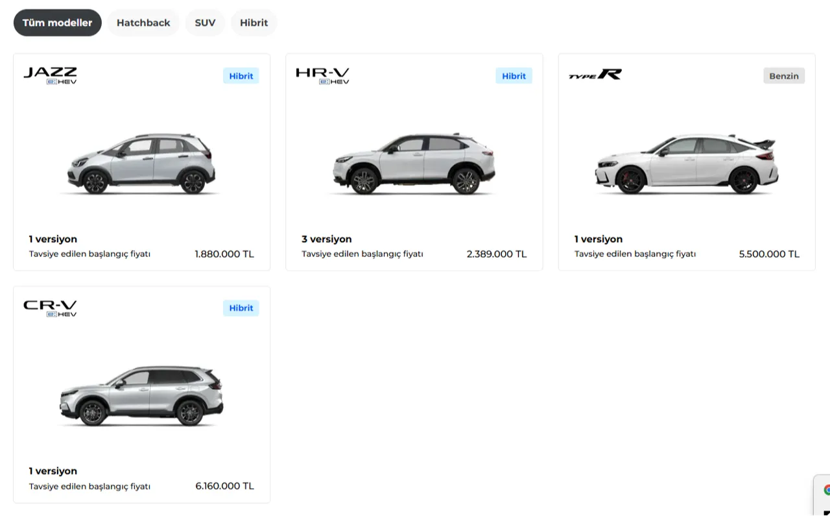Select the Tüm modeller filter button
The height and width of the screenshot is (516, 830).
57,23
